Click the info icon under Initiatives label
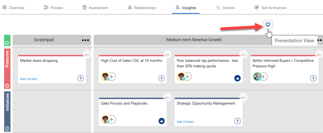323x133 pixels. point(7,128)
